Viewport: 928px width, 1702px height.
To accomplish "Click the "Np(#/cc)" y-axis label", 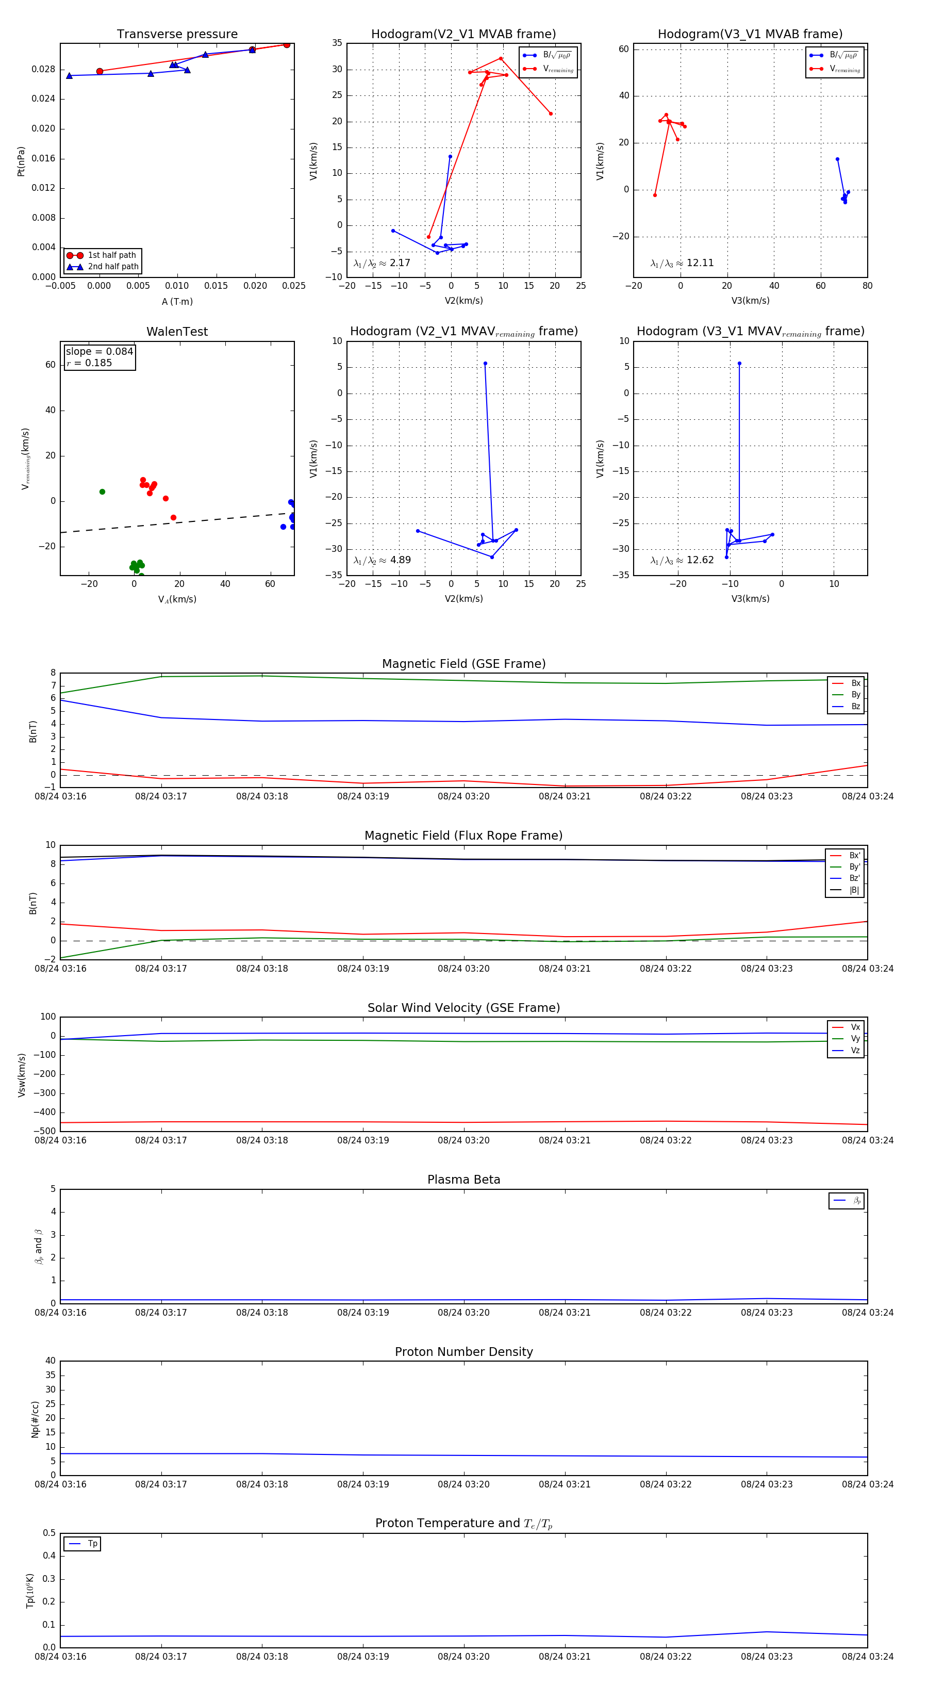I will coord(35,1419).
